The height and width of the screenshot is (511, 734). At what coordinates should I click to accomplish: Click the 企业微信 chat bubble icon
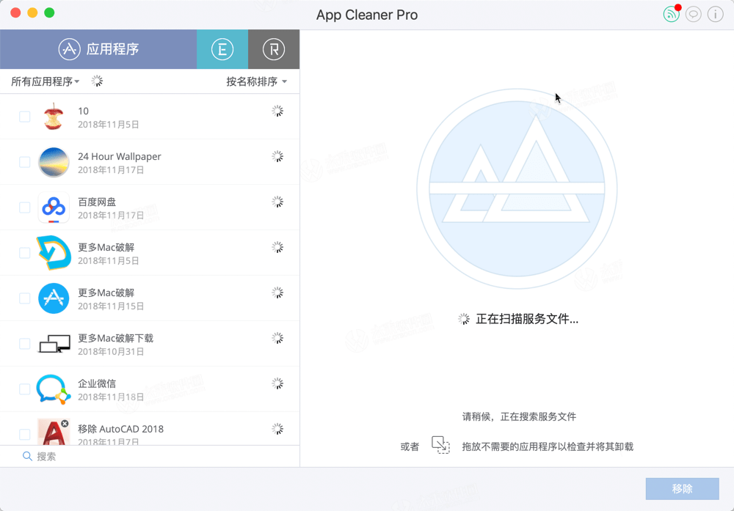(54, 389)
